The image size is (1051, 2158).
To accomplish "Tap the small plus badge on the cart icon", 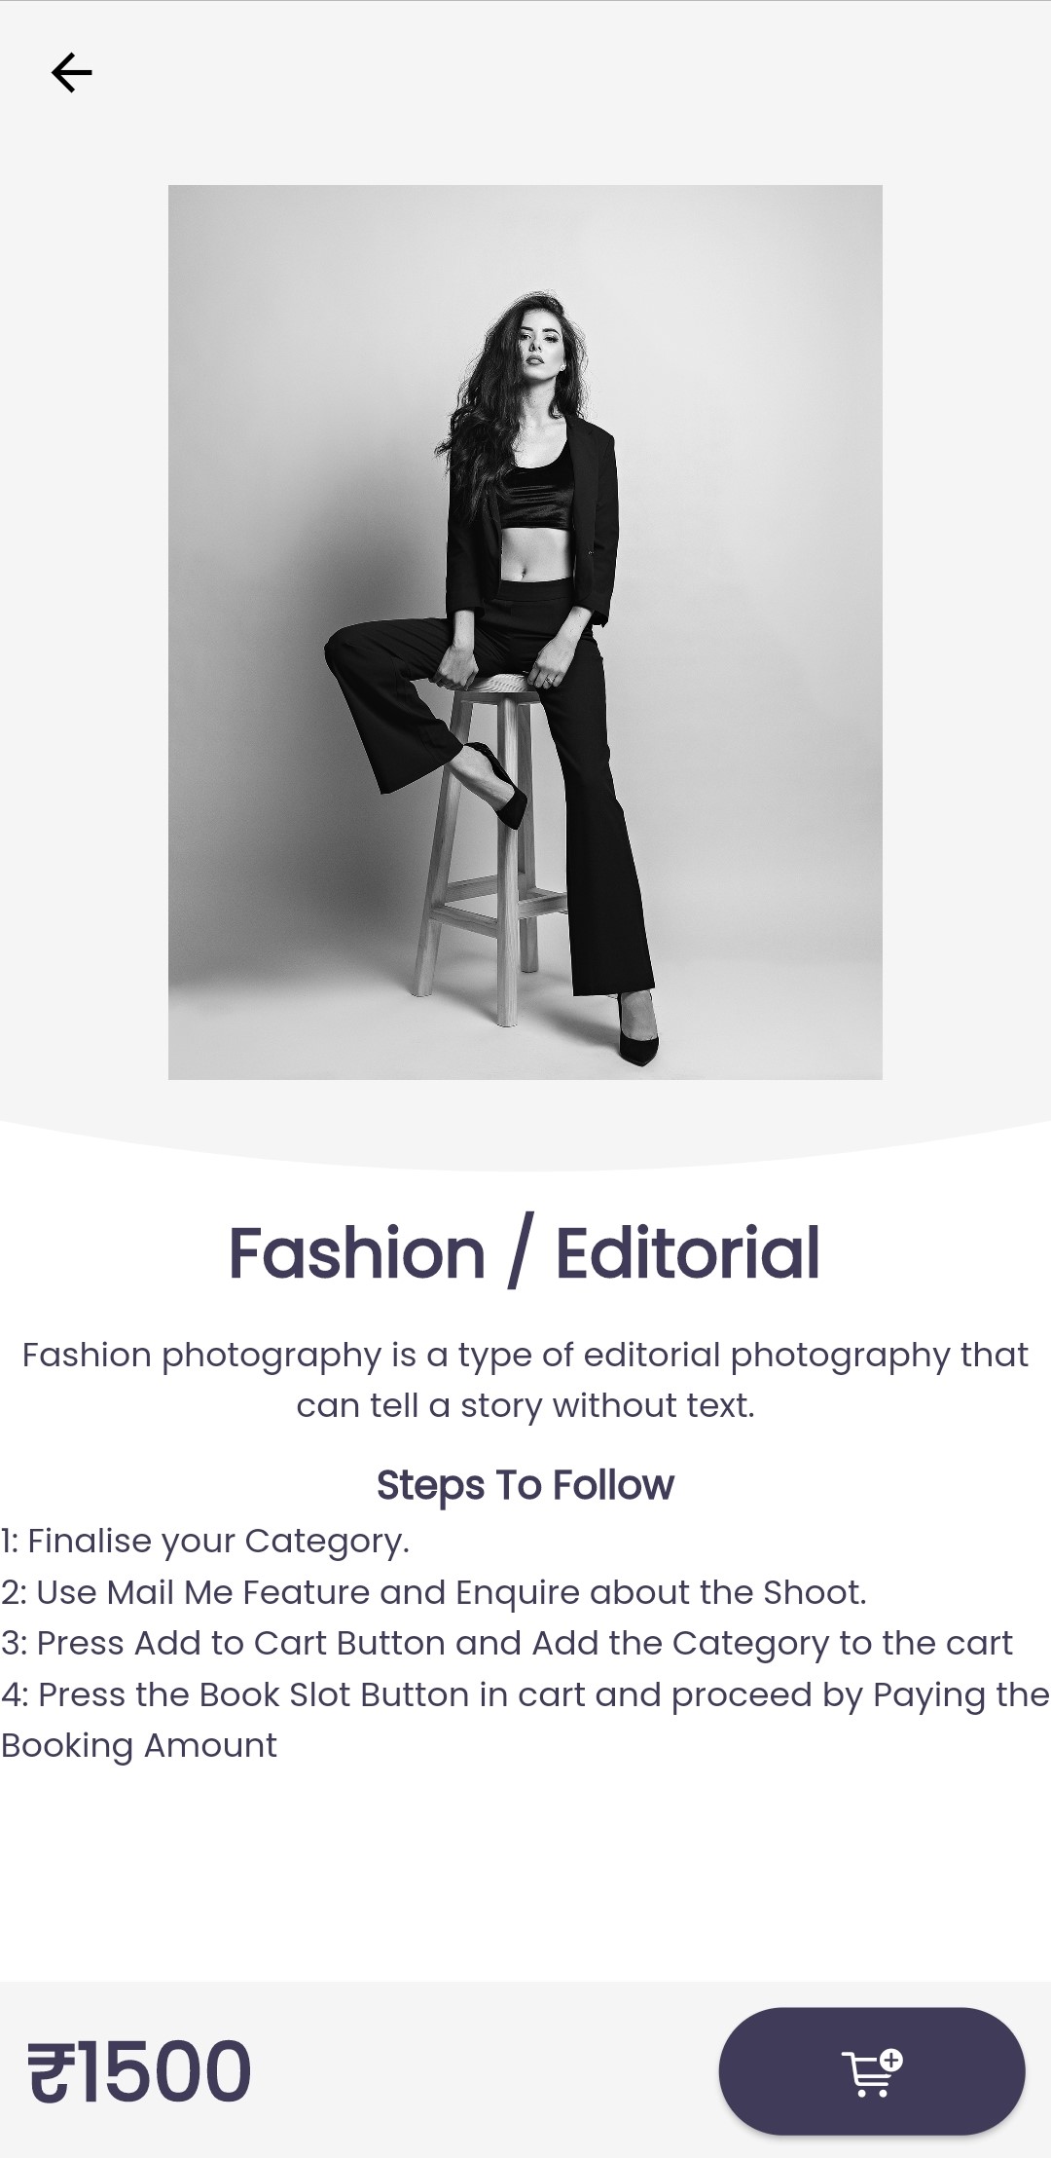I will (x=891, y=2060).
